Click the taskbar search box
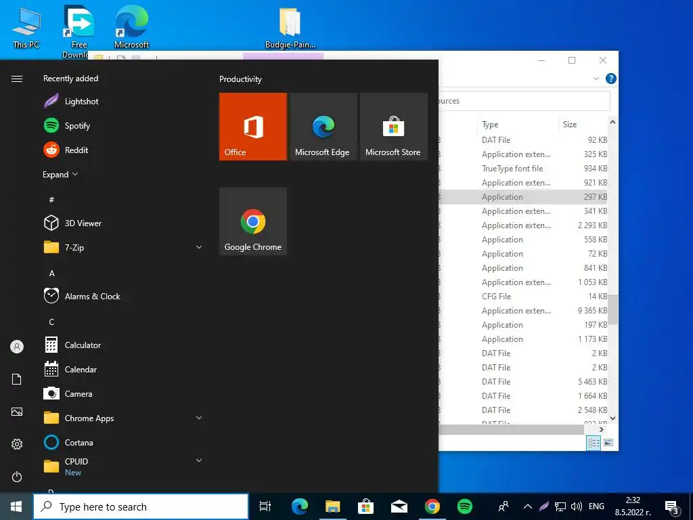The width and height of the screenshot is (693, 520). point(141,506)
